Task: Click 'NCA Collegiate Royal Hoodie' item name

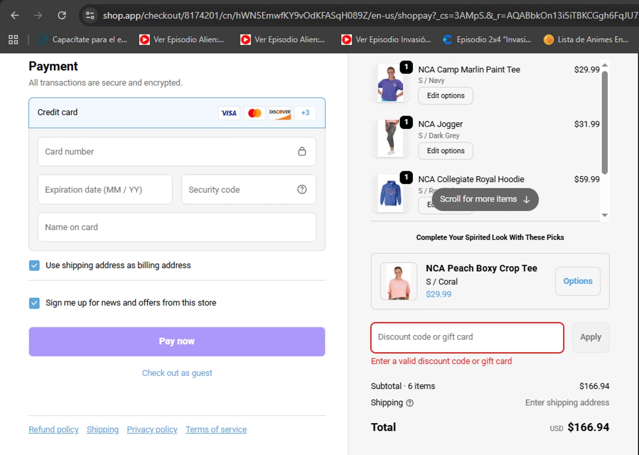Action: [471, 180]
